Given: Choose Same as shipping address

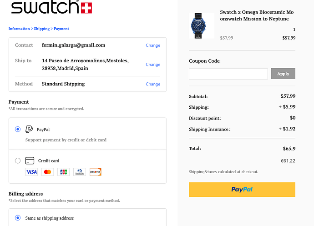Looking at the screenshot, I should tap(18, 218).
